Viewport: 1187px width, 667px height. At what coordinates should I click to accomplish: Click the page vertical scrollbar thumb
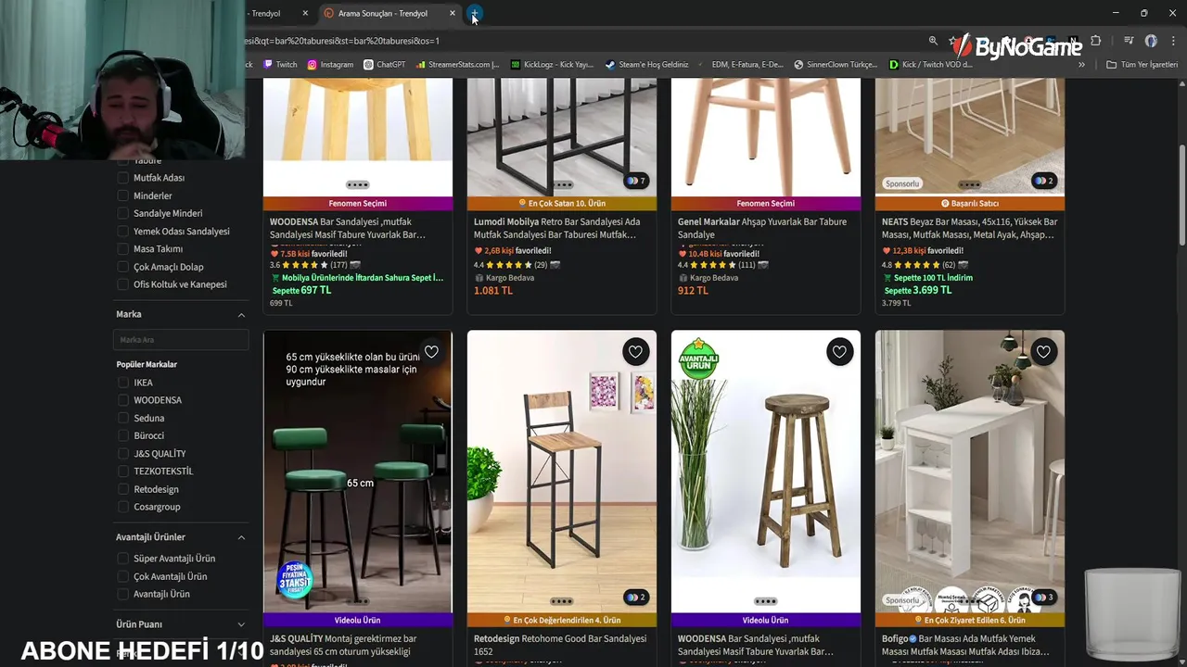pyautogui.click(x=1181, y=195)
